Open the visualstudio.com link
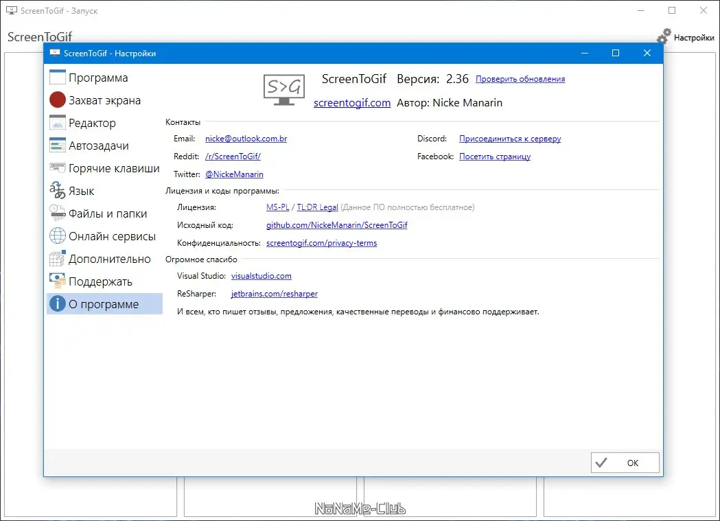The image size is (720, 521). [262, 276]
